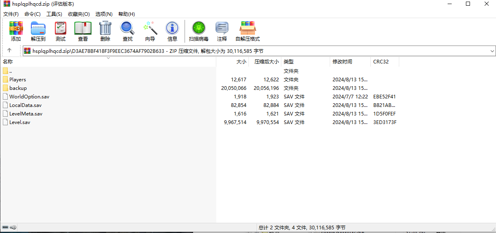Click the date 2024/7/7 12:22
Image resolution: width=496 pixels, height=233 pixels.
(350, 96)
